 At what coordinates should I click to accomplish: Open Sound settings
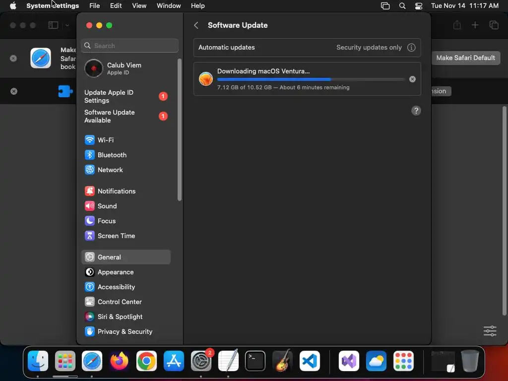coord(126,206)
